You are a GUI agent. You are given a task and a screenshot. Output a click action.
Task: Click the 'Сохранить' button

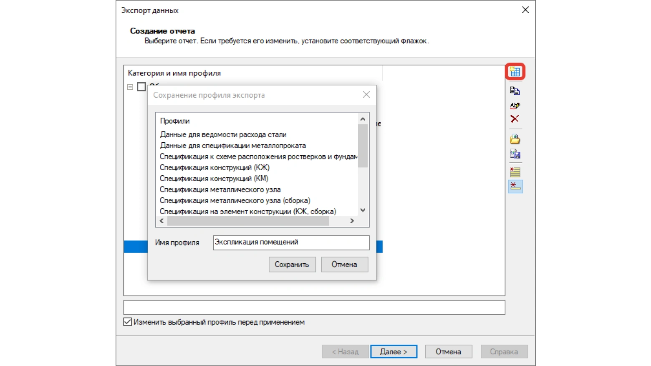[x=292, y=264]
